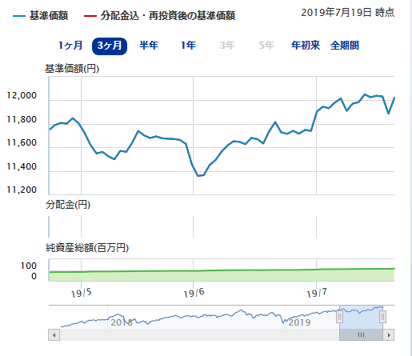Click the green 純資産総額 area chart

222,275
